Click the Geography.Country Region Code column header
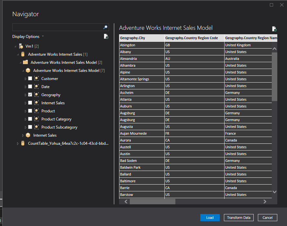The image size is (287, 226). point(194,38)
